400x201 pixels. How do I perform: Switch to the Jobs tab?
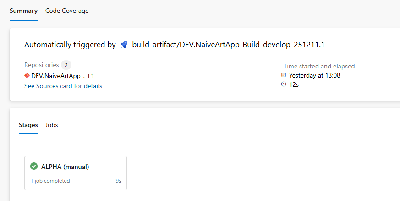click(x=51, y=125)
